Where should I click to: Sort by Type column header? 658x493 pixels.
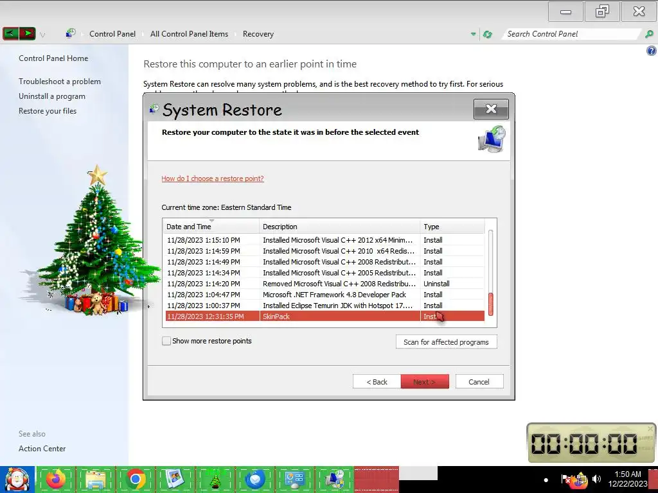[x=452, y=227]
